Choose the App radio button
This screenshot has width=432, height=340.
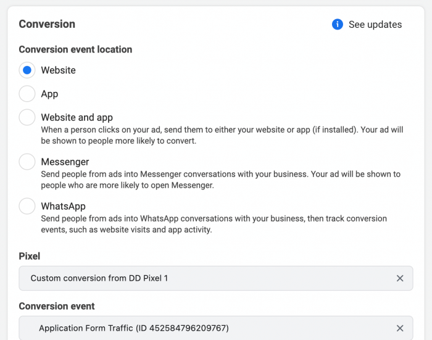[x=27, y=94]
